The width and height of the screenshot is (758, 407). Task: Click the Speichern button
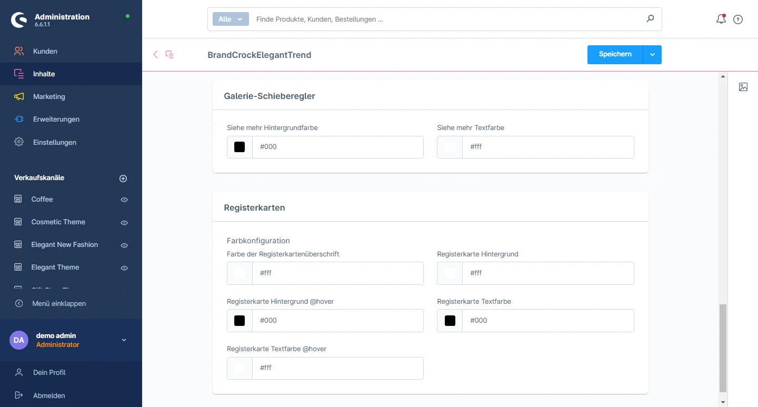tap(615, 55)
